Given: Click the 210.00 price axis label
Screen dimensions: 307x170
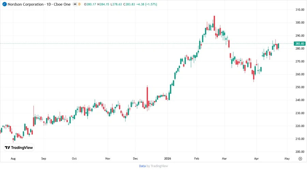Looking at the screenshot, I should click(300, 139).
